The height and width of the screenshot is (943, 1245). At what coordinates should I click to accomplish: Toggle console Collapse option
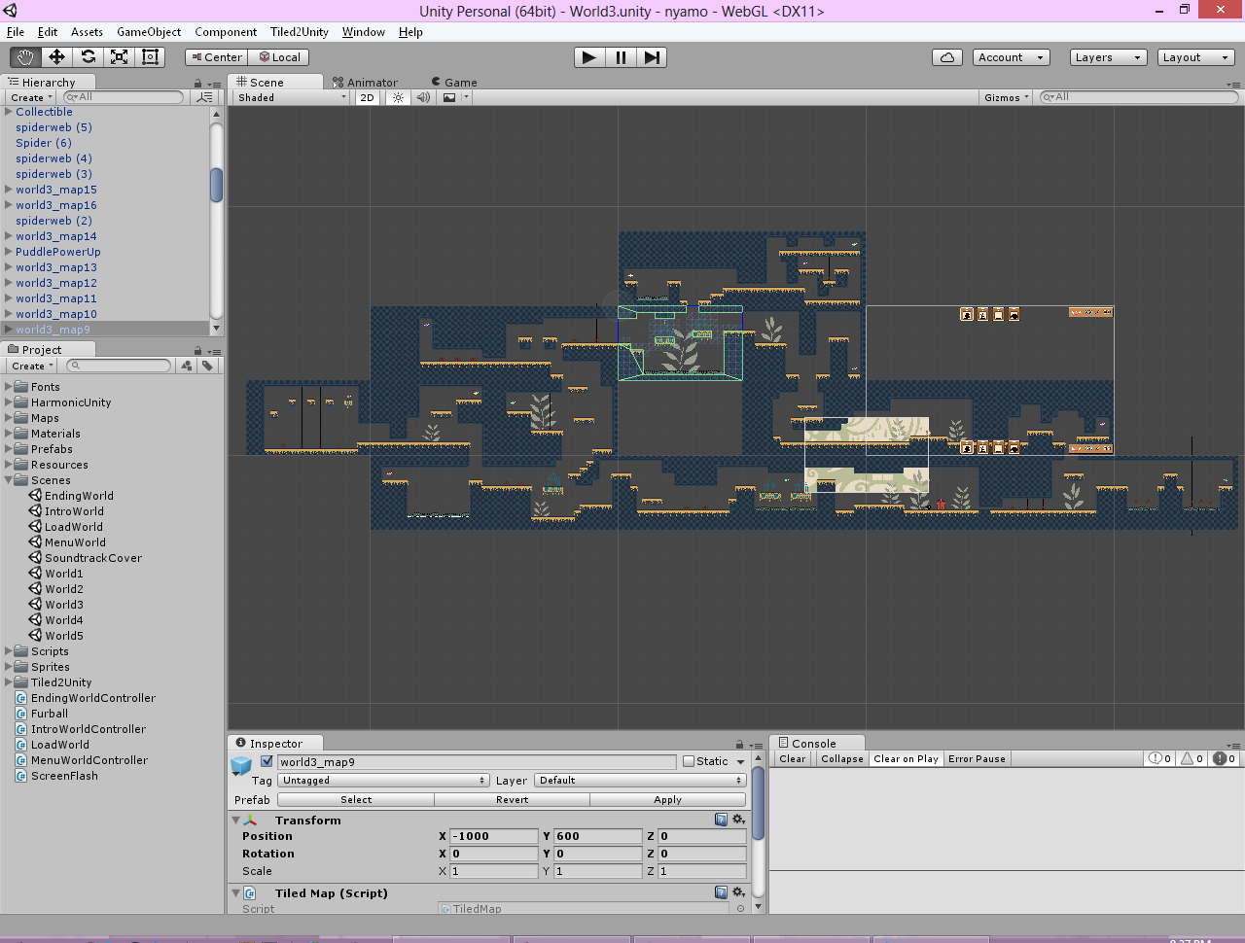coord(841,759)
